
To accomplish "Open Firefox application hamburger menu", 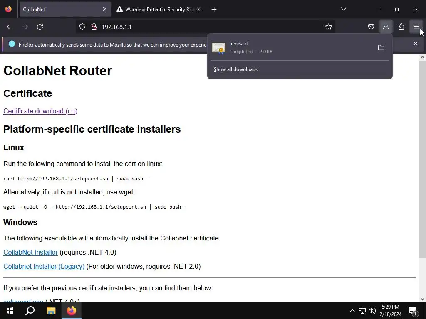I will [x=416, y=27].
